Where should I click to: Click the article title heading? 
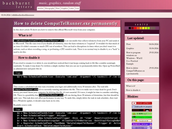click(67, 24)
